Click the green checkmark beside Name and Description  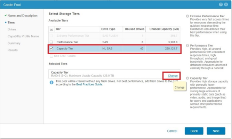click(5, 16)
